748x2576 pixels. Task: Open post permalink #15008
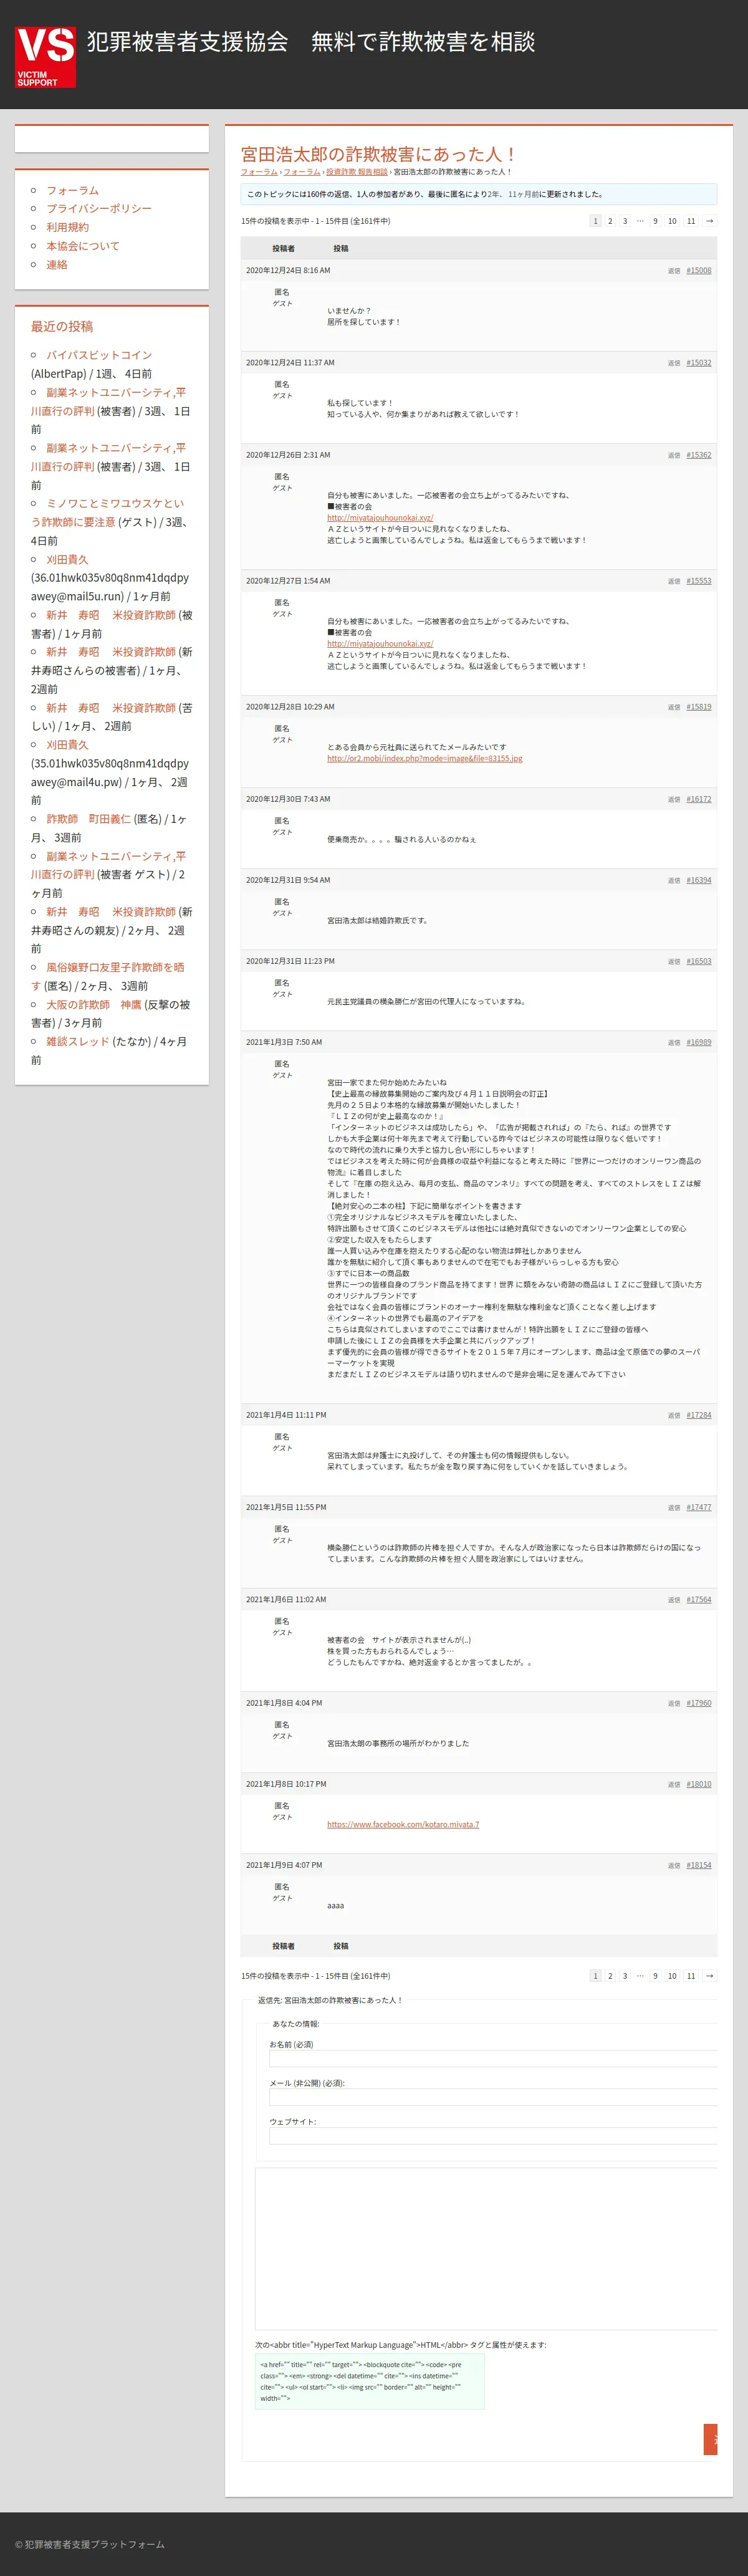click(x=699, y=270)
